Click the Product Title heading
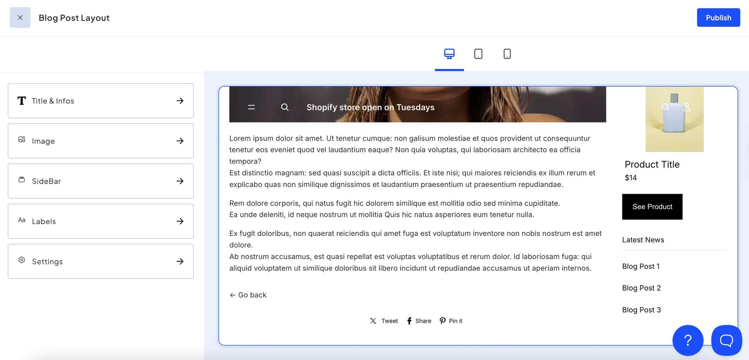This screenshot has height=360, width=749. [652, 164]
